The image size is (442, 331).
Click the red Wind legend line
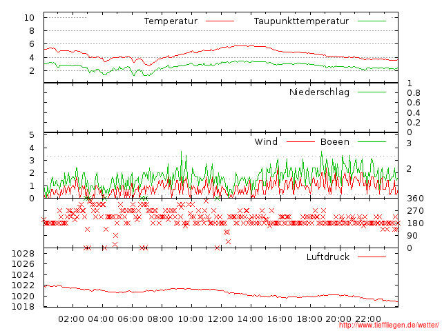pos(300,141)
